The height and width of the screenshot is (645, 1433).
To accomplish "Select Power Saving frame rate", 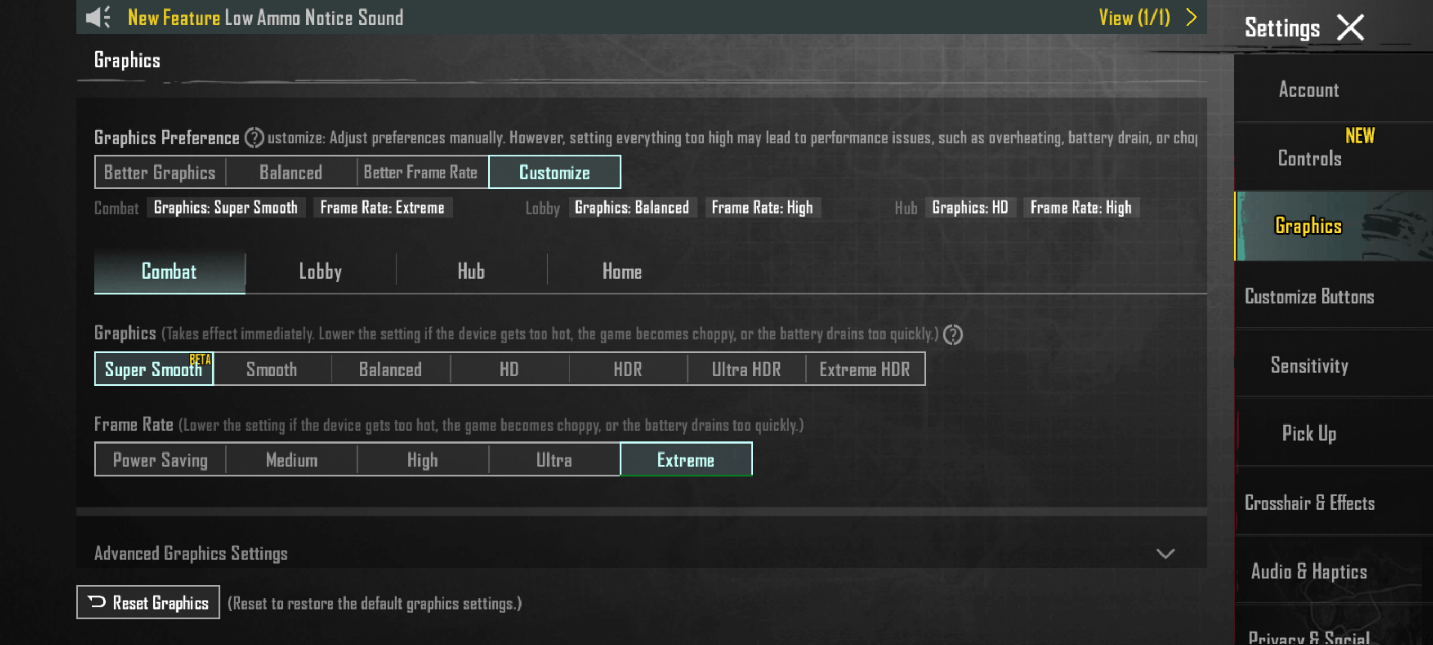I will click(160, 459).
